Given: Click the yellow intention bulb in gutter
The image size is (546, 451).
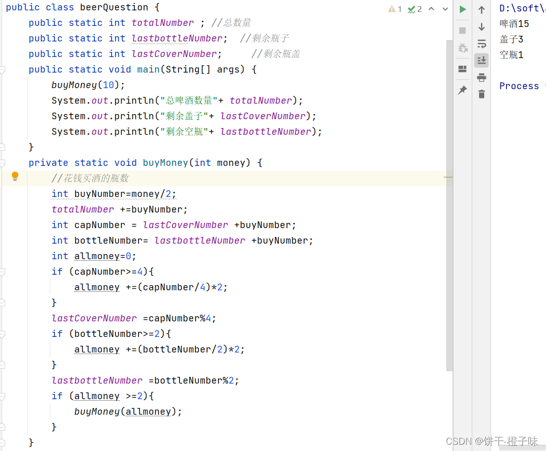Looking at the screenshot, I should 15,176.
